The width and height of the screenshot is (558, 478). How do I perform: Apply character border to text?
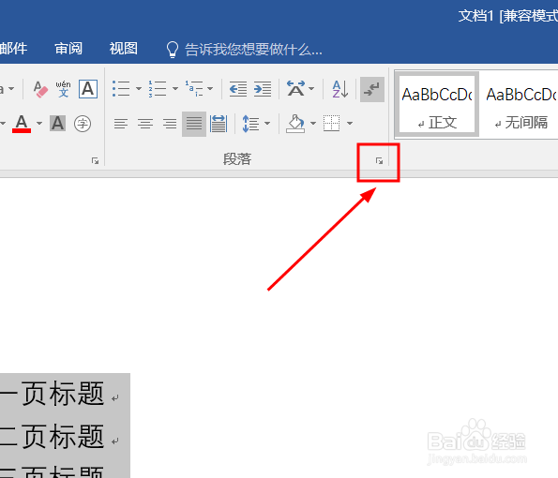[88, 89]
